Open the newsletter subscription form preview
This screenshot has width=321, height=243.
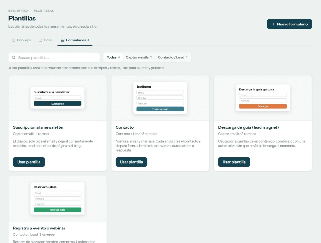58,98
